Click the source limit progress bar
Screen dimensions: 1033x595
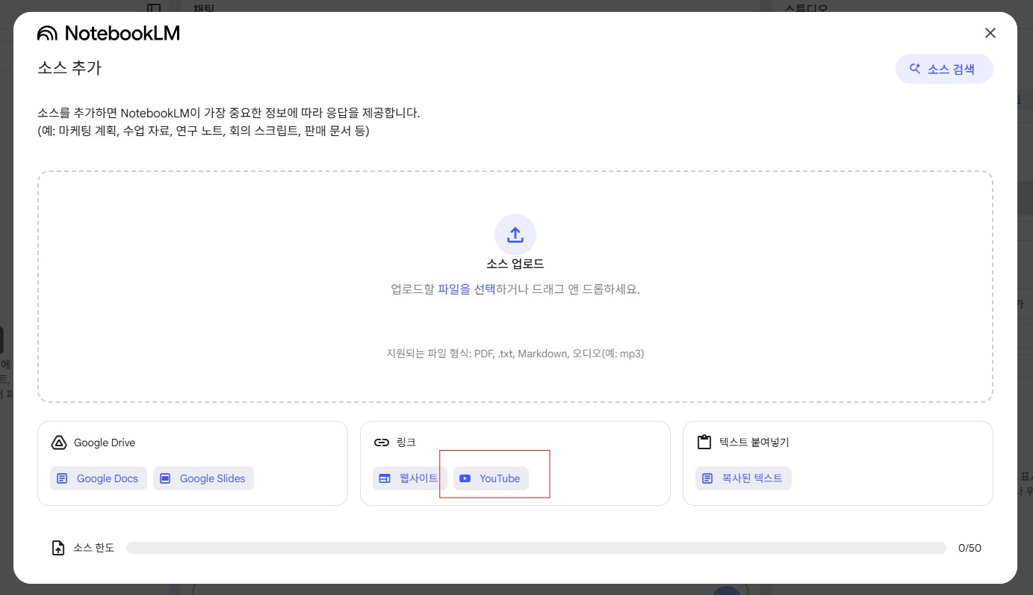[536, 548]
